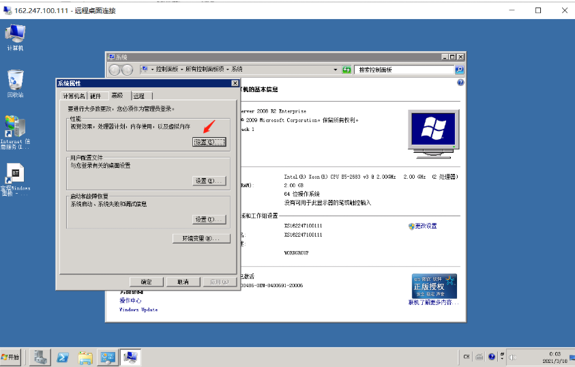575x367 pixels.
Task: Switch to the control panel taskbar item
Action: [x=108, y=357]
